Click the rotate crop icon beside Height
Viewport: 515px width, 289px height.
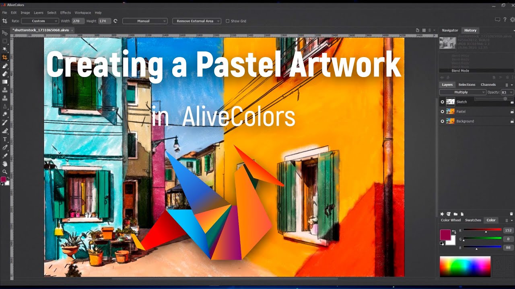(115, 21)
